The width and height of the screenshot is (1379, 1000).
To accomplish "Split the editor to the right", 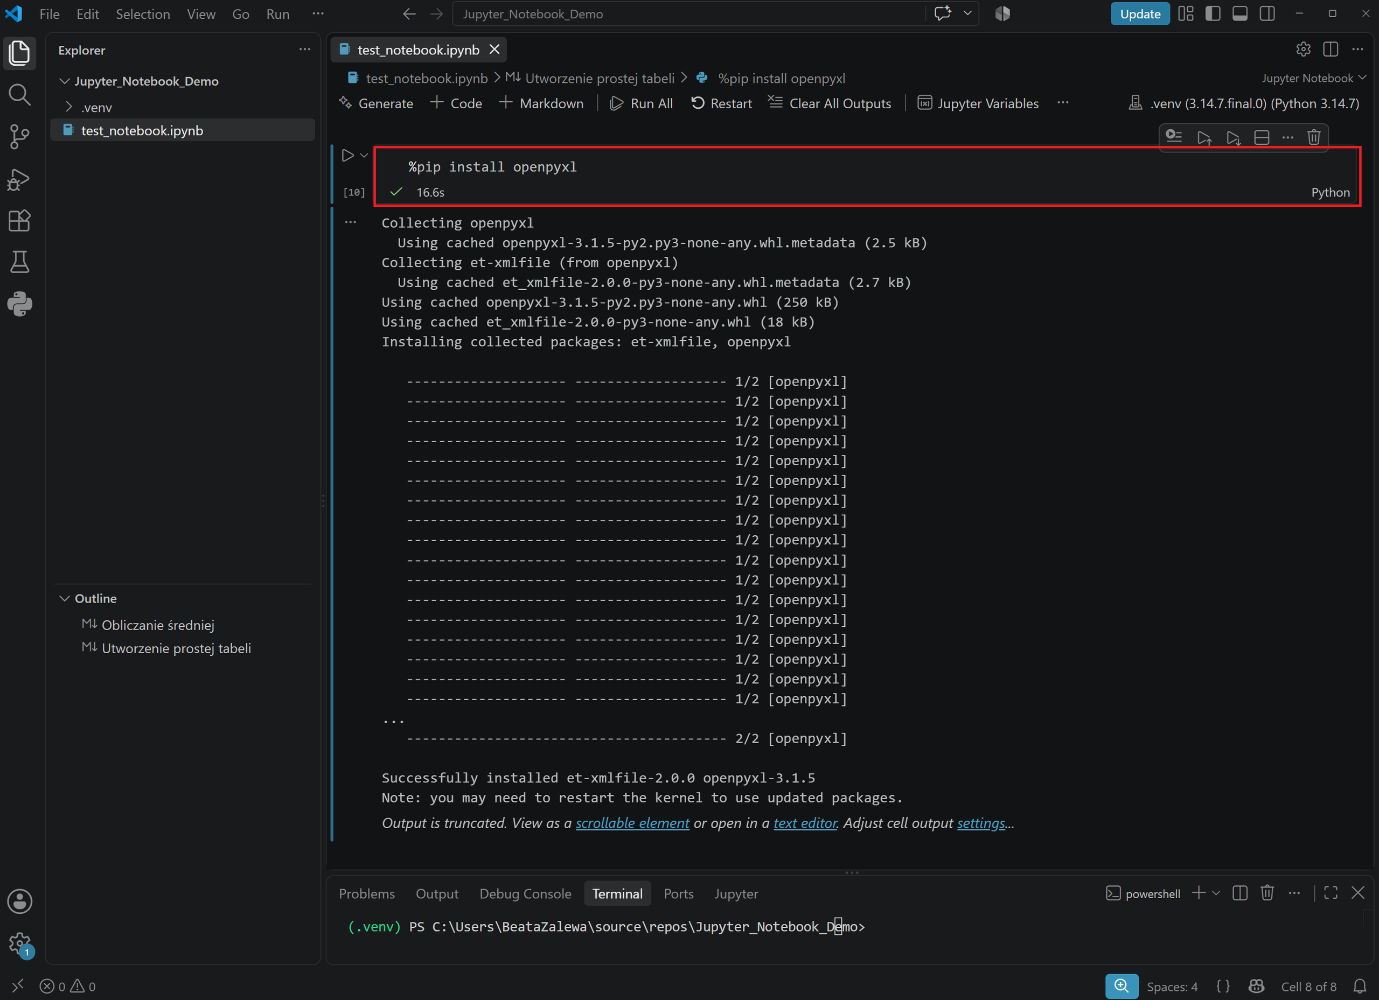I will (x=1331, y=50).
